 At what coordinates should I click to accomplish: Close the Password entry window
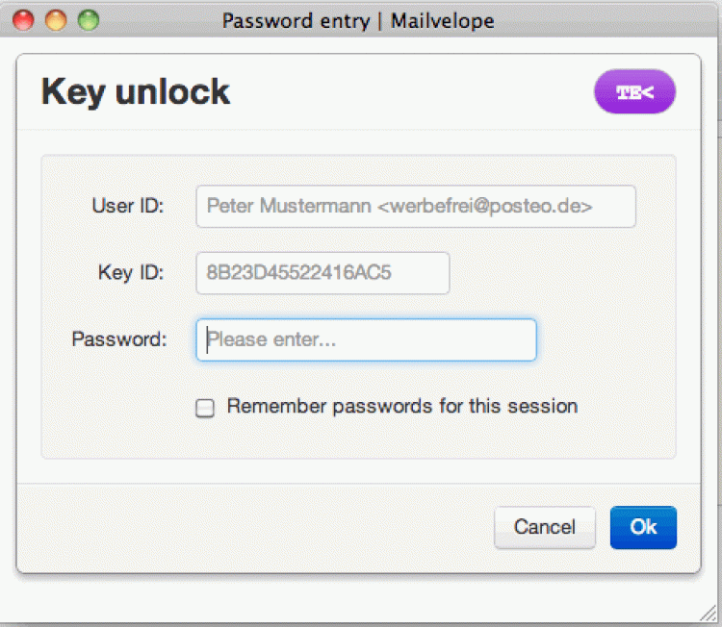pyautogui.click(x=23, y=20)
